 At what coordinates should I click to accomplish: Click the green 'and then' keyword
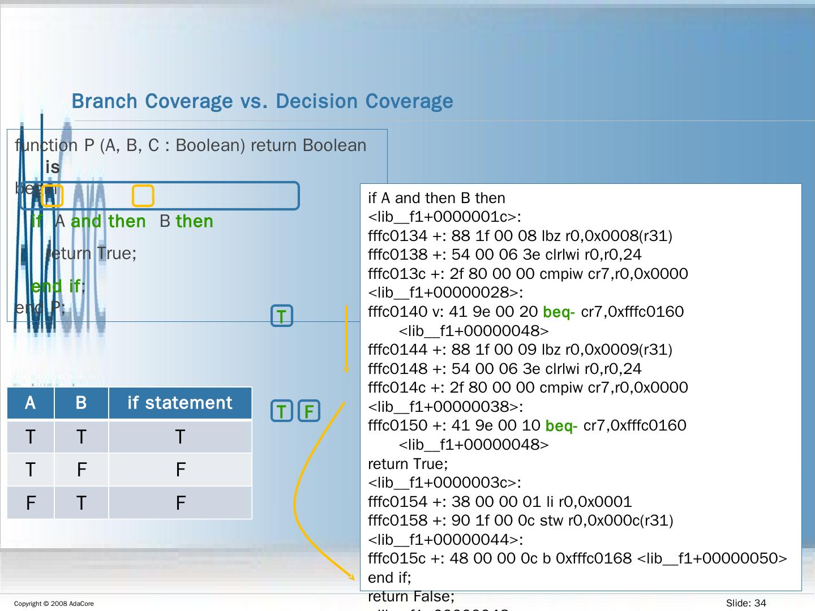pyautogui.click(x=108, y=221)
